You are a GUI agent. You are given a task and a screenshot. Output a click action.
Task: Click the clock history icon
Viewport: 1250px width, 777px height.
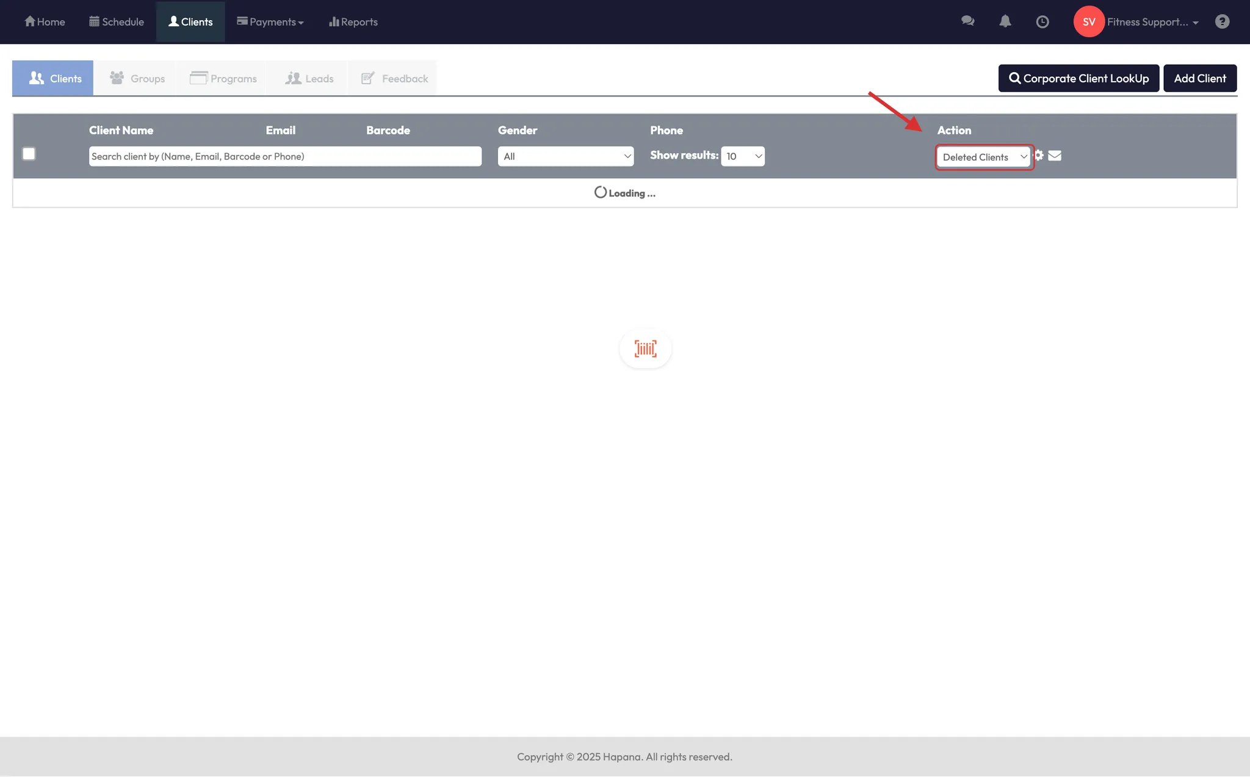point(1042,22)
